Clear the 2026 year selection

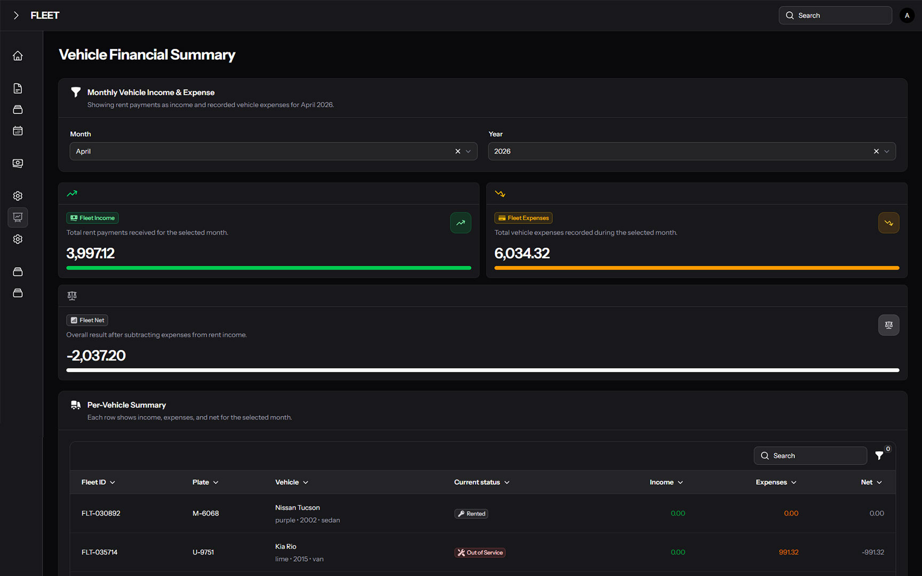(x=876, y=151)
